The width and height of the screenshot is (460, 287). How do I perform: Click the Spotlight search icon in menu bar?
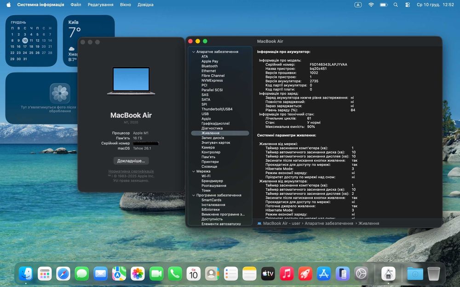pyautogui.click(x=396, y=5)
